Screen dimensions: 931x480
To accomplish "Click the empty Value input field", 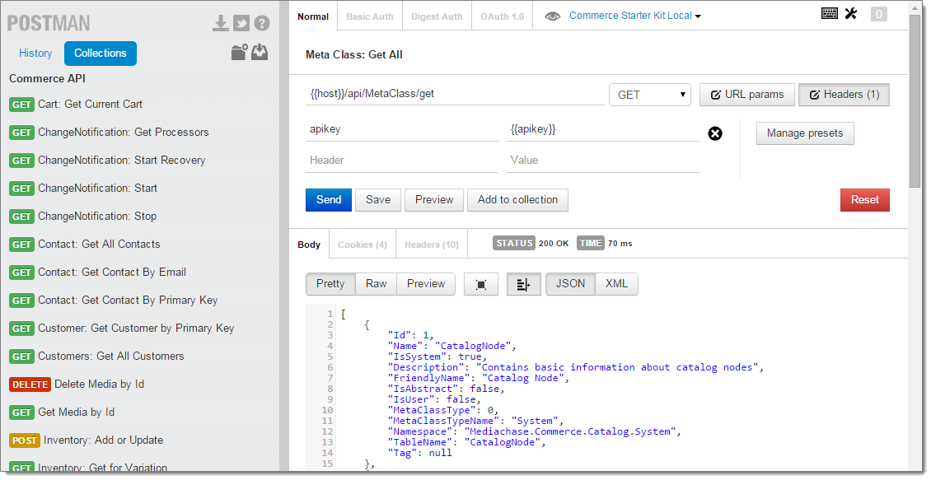I will 602,161.
